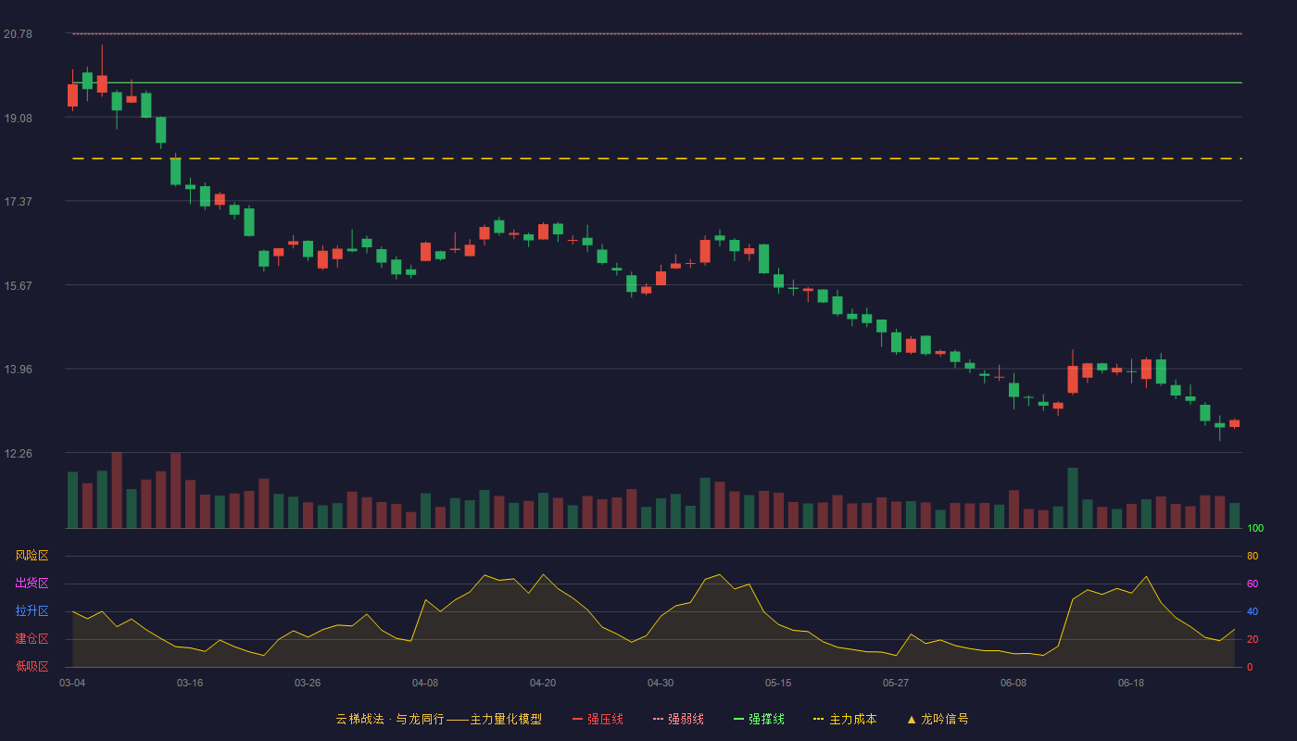The height and width of the screenshot is (741, 1297).
Task: Click the green 100 indicator axis value
Action: point(1255,529)
